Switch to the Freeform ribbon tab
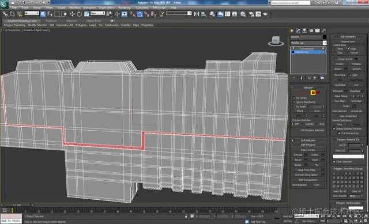The height and width of the screenshot is (224, 369). coord(51,21)
